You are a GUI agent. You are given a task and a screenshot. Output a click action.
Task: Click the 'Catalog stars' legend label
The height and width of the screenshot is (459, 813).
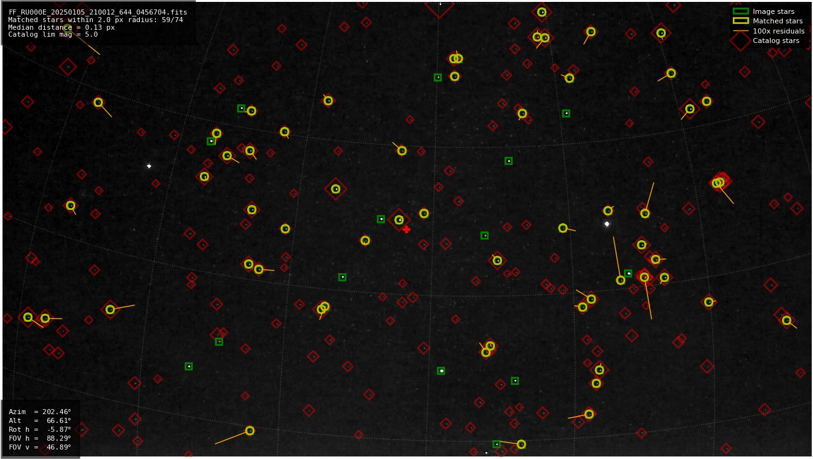(776, 40)
